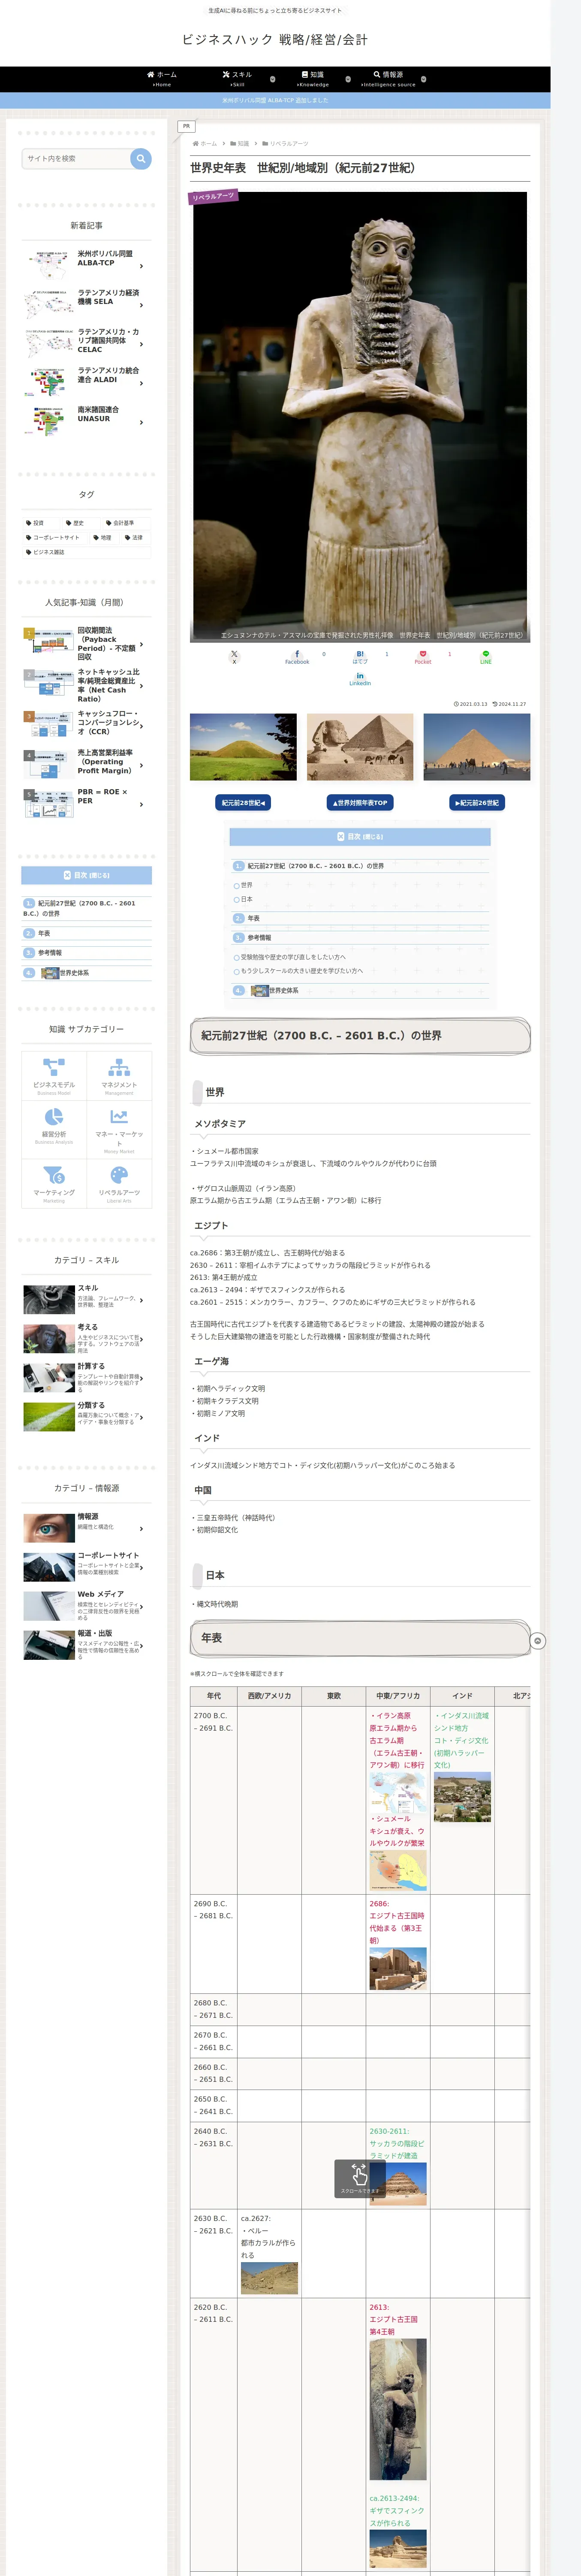Viewport: 581px width, 2576px height.
Task: Select 受験勉強や歴史の学び直しをしたい方へ contents bullet
Action: (237, 957)
